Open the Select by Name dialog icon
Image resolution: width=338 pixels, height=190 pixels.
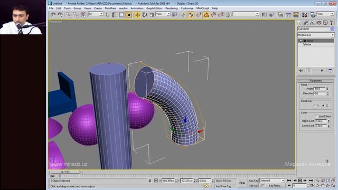[115, 15]
